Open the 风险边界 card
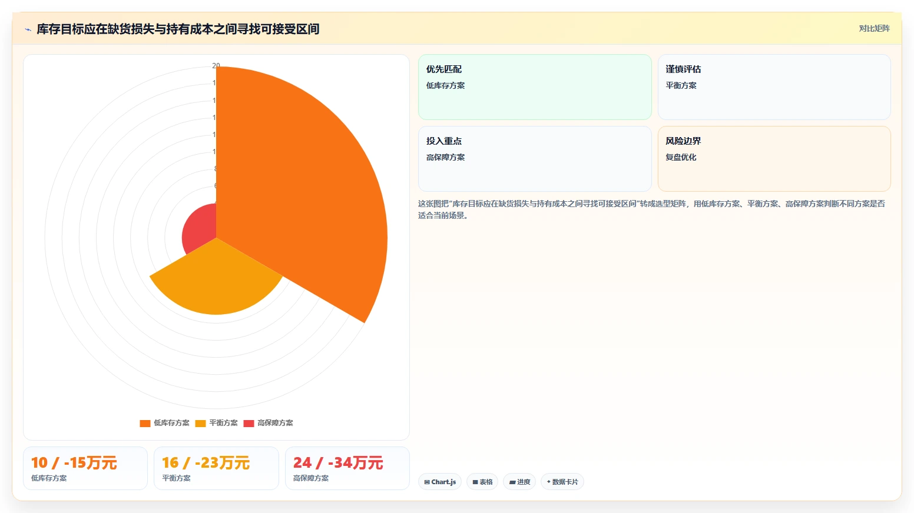This screenshot has width=914, height=513. [x=774, y=159]
